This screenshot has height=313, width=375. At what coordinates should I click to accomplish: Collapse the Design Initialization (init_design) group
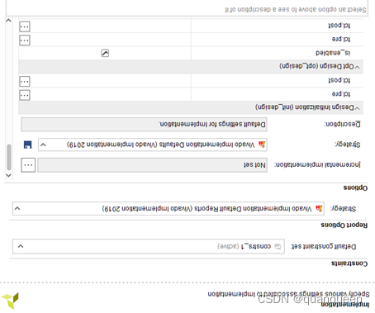point(357,108)
